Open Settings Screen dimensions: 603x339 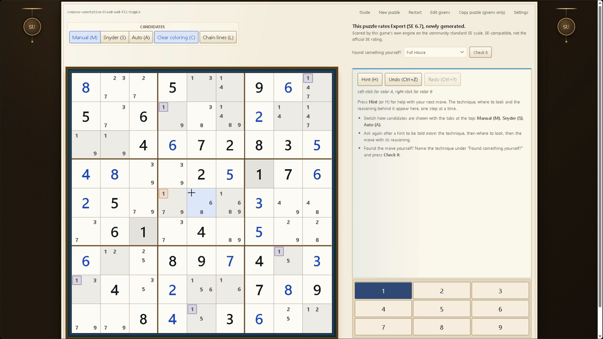(x=521, y=12)
